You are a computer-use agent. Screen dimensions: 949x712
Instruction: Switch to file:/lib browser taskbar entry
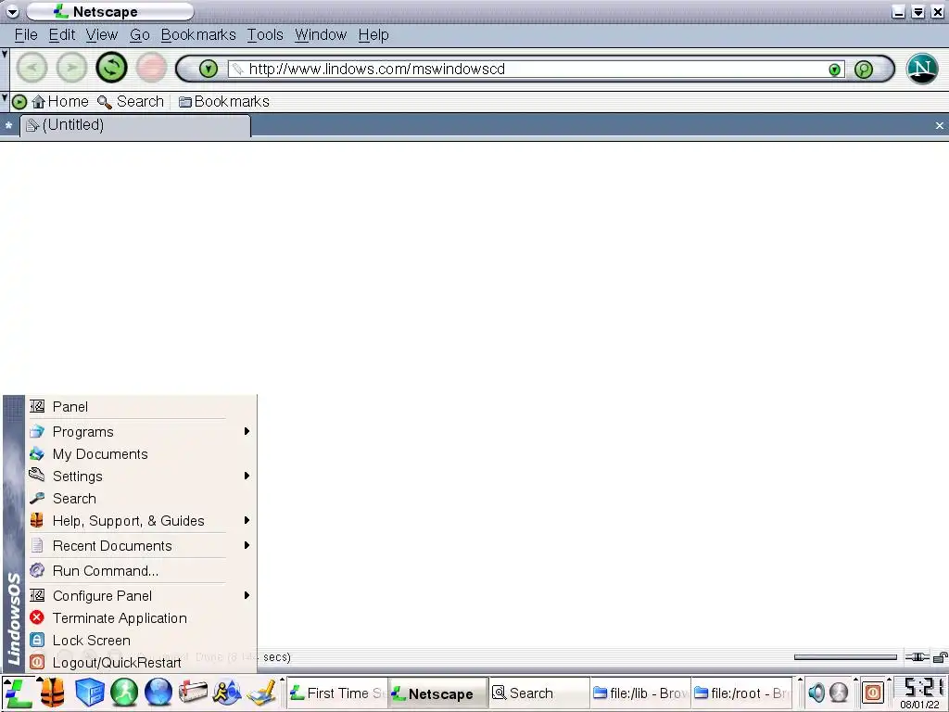[x=639, y=693]
